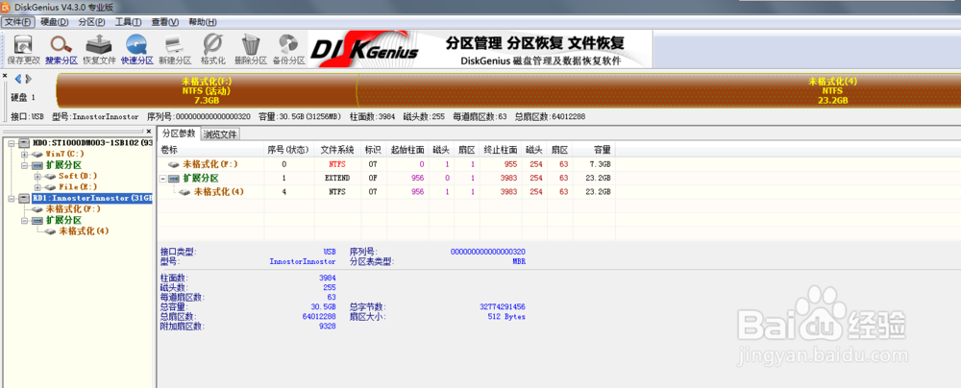The height and width of the screenshot is (388, 961).
Task: Select Win7(C:) partition in tree
Action: click(64, 154)
